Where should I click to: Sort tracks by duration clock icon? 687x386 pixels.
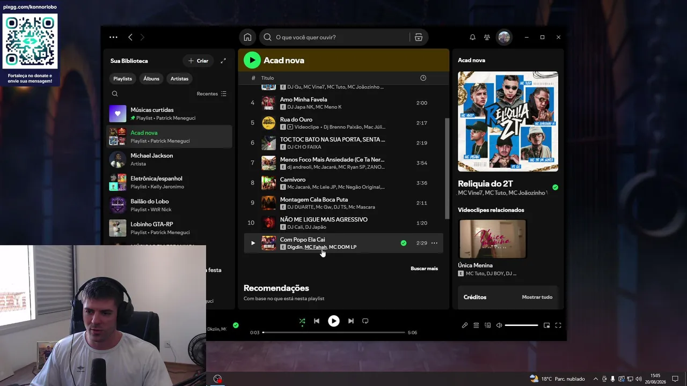(423, 78)
